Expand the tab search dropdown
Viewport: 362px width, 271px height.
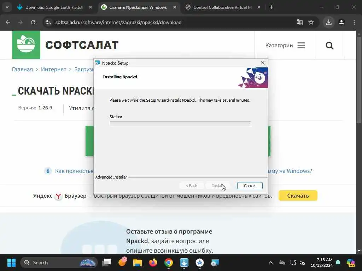[x=7, y=7]
